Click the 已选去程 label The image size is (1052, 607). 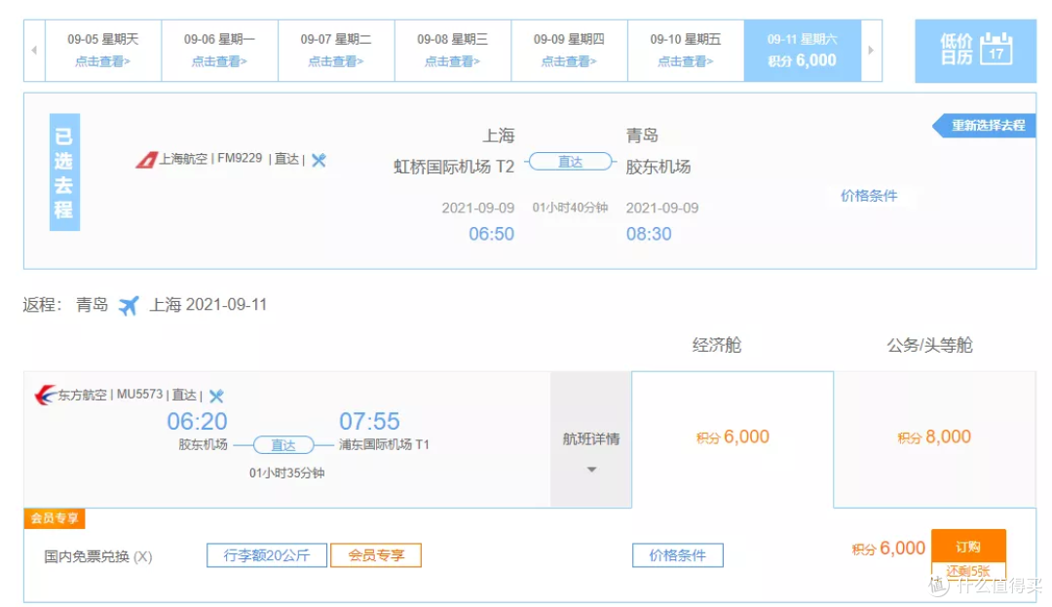64,172
